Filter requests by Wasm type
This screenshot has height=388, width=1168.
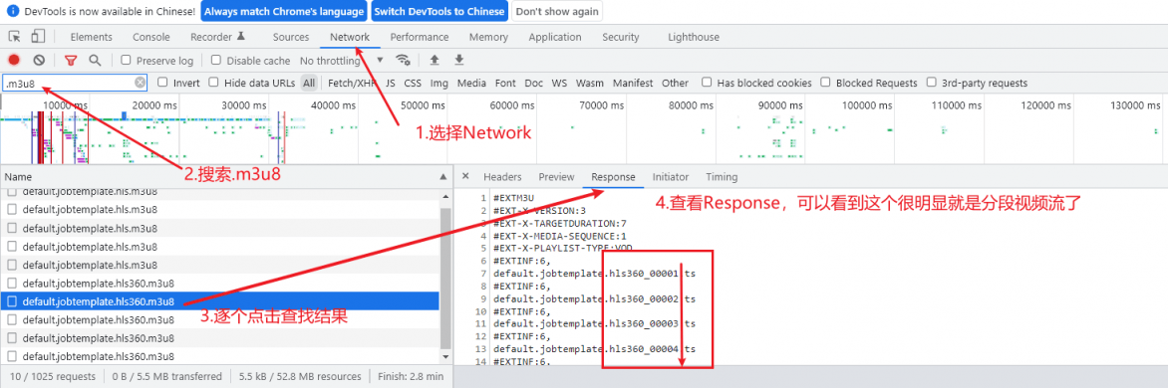[x=590, y=83]
